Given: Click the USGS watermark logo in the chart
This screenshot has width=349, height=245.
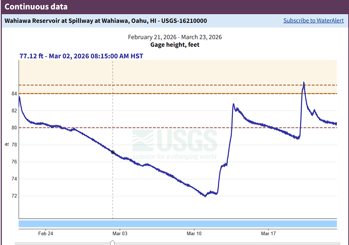Looking at the screenshot, I should point(175,145).
